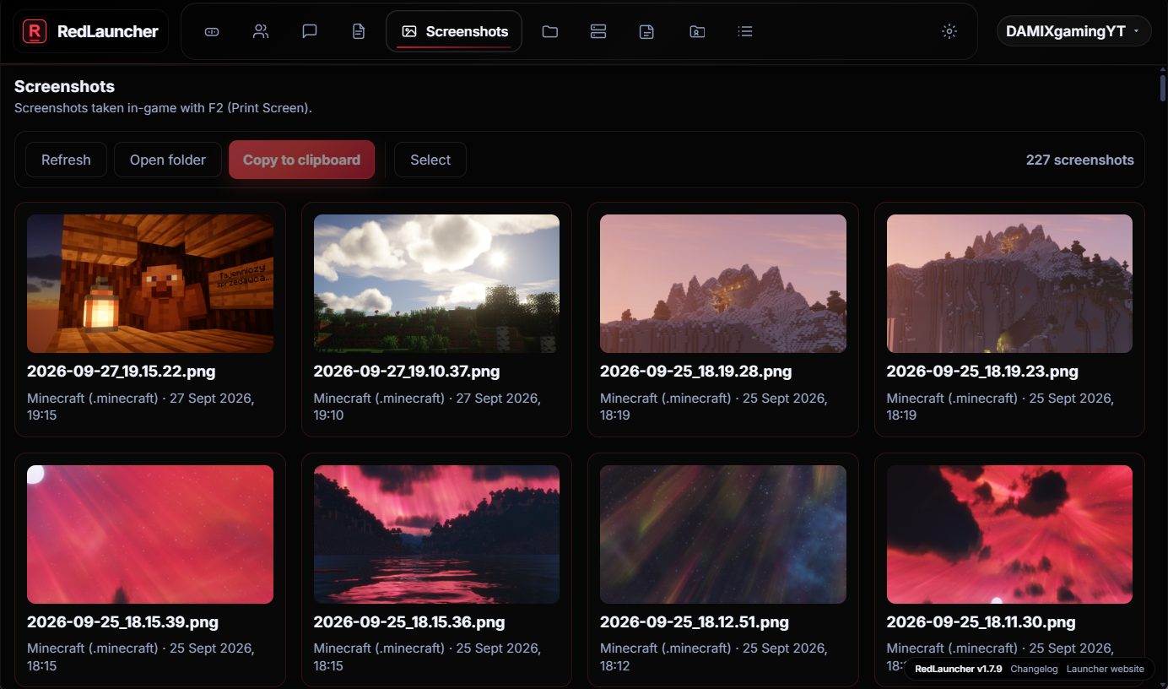Viewport: 1168px width, 689px height.
Task: Open the Changelog link
Action: point(1034,669)
